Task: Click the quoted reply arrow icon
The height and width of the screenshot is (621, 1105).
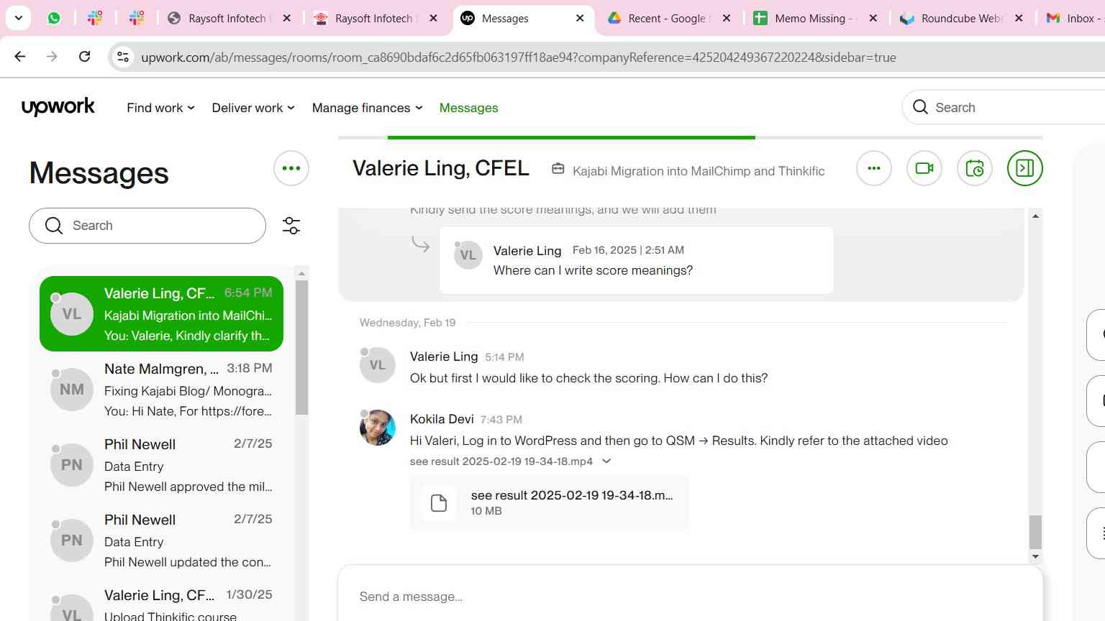Action: click(421, 244)
